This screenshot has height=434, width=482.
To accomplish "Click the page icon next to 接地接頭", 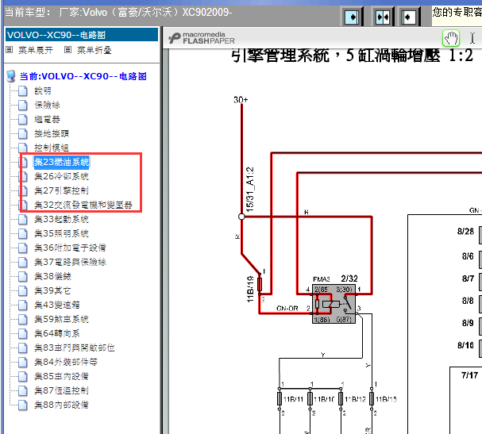I will click(x=22, y=133).
